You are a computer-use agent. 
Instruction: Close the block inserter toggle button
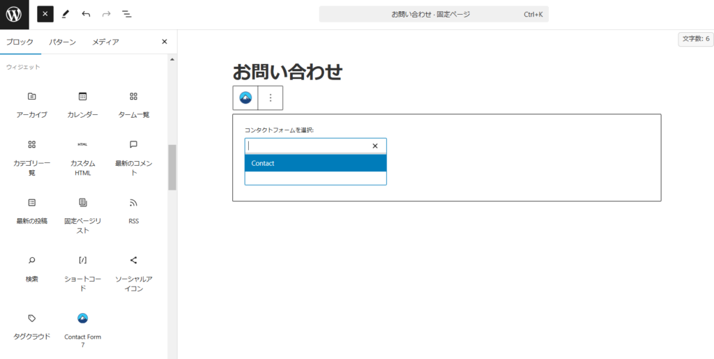(x=45, y=14)
